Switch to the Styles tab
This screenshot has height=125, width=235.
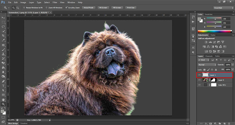click(x=213, y=35)
